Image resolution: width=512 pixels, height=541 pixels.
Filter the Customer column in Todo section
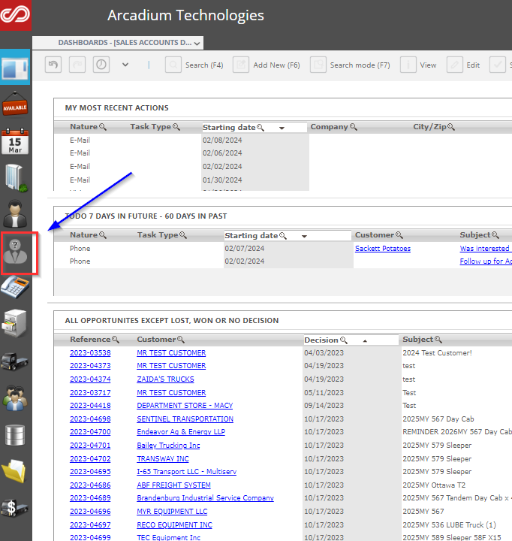(399, 235)
